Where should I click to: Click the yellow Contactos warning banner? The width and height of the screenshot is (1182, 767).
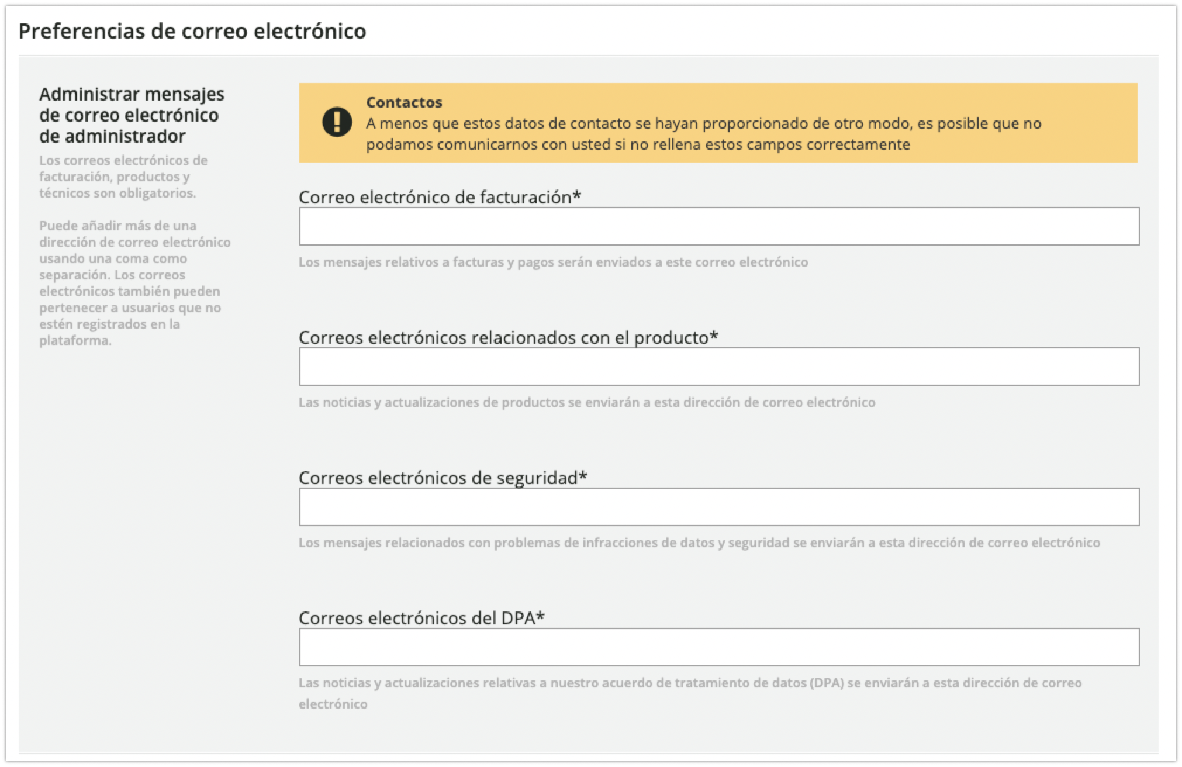719,123
